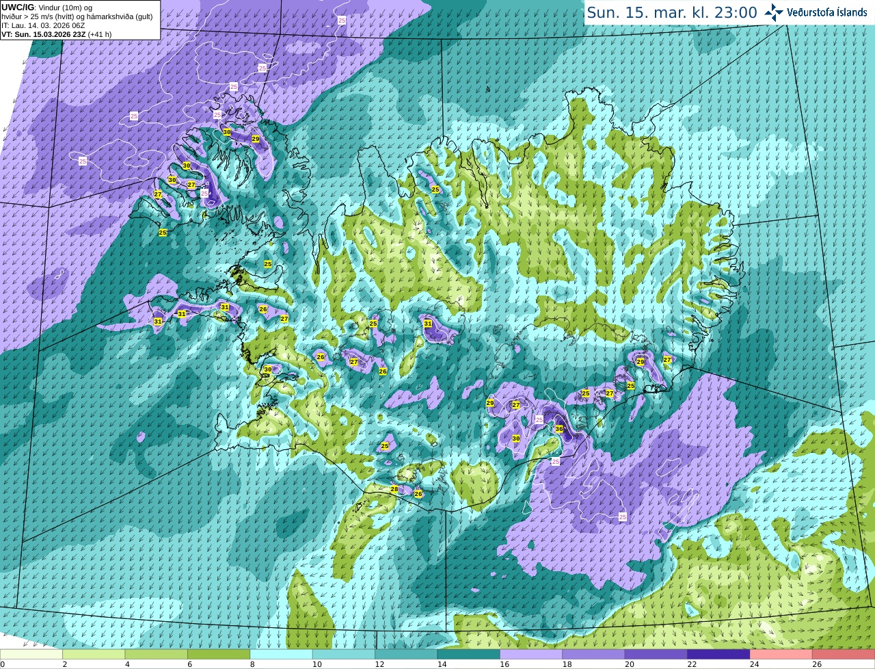Click the legend scale number 14

[x=441, y=664]
